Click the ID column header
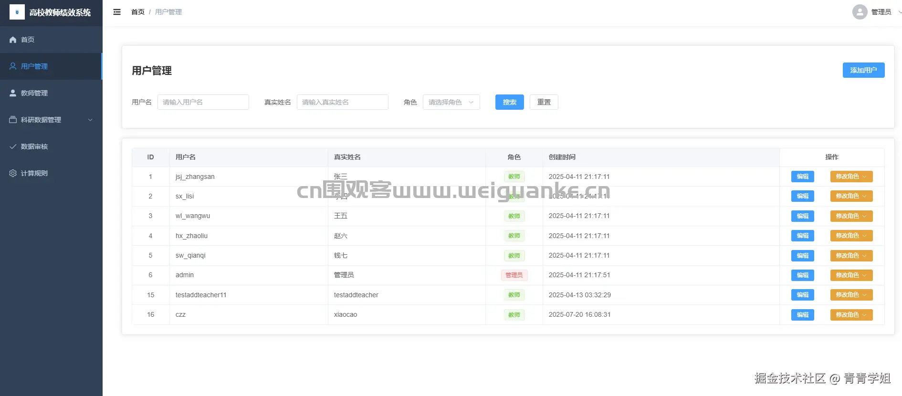Viewport: 902px width, 396px height. pos(150,157)
